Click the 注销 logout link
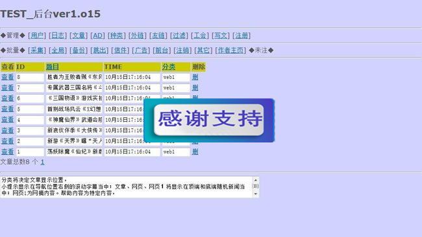 (182, 51)
